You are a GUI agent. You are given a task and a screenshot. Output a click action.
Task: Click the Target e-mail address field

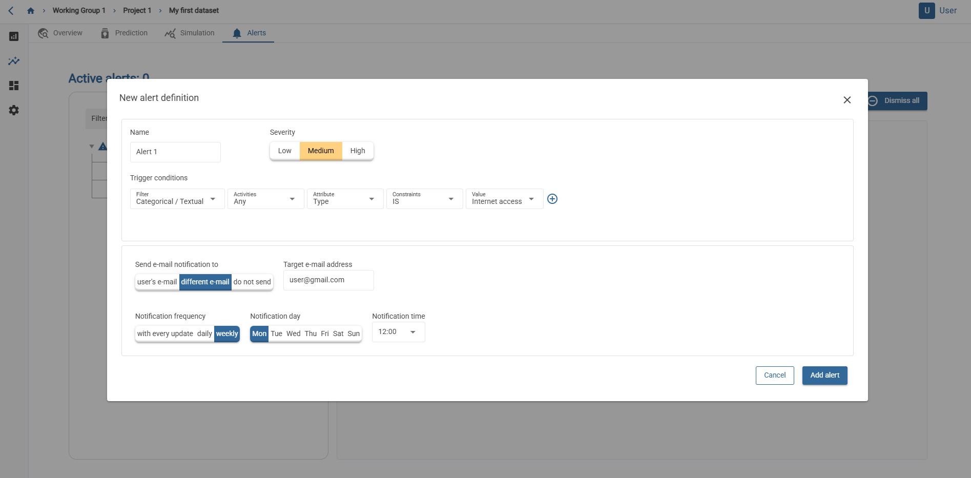(x=328, y=280)
